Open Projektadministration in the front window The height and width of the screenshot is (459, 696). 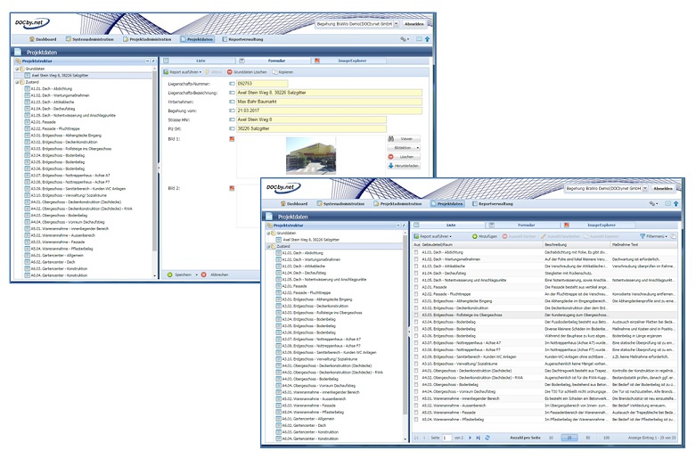coord(397,204)
